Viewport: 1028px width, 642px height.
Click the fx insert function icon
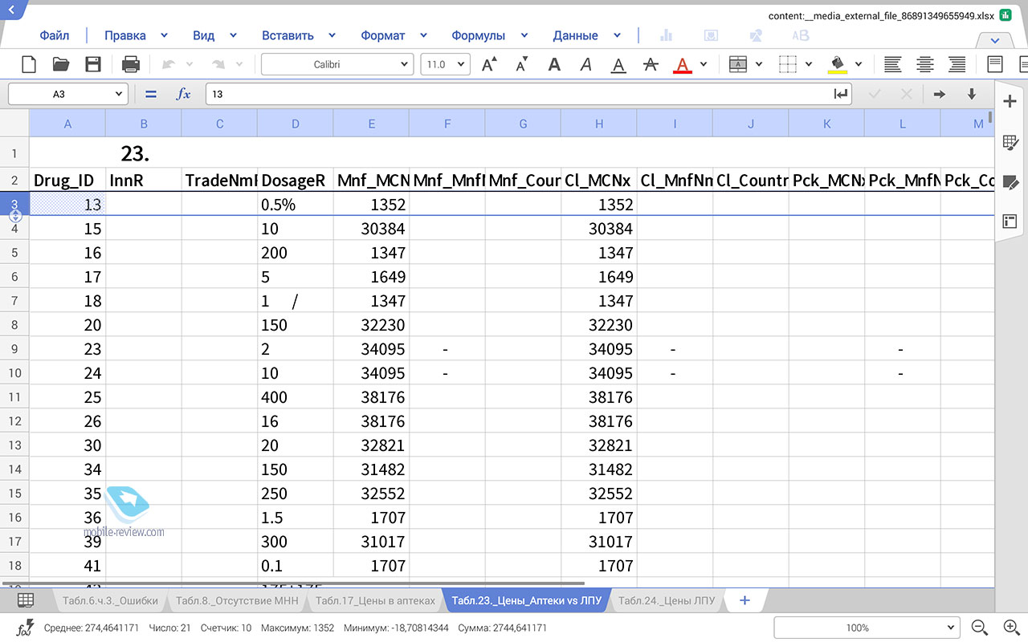click(x=184, y=94)
